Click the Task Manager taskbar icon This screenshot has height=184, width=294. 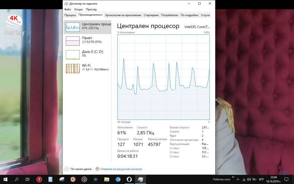tap(141, 180)
